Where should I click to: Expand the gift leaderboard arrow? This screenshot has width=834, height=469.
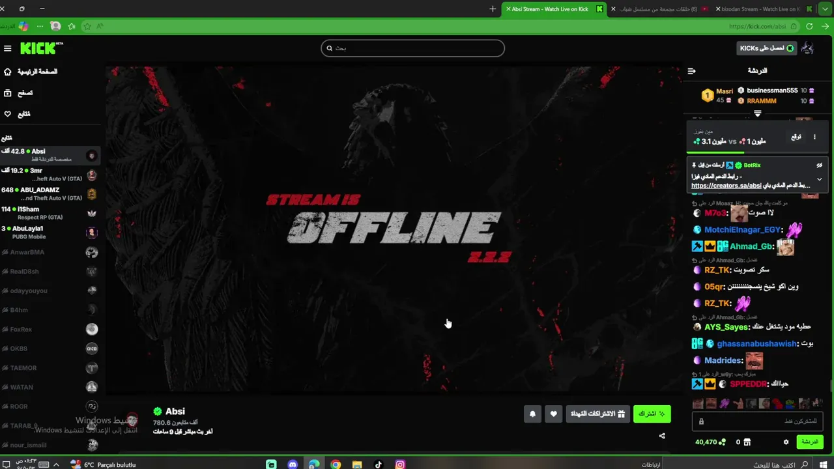tap(758, 113)
